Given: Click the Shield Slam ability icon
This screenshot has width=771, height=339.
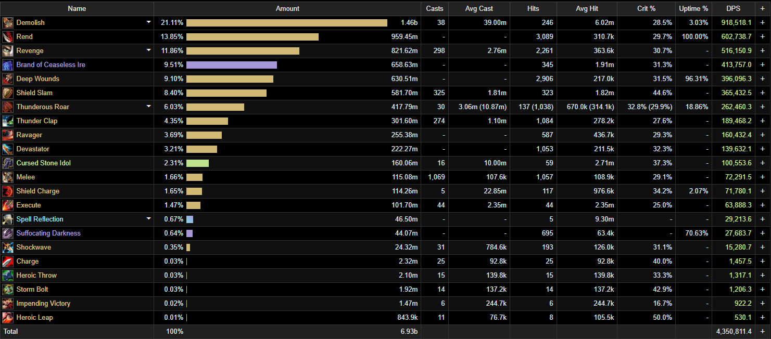Looking at the screenshot, I should 8,93.
